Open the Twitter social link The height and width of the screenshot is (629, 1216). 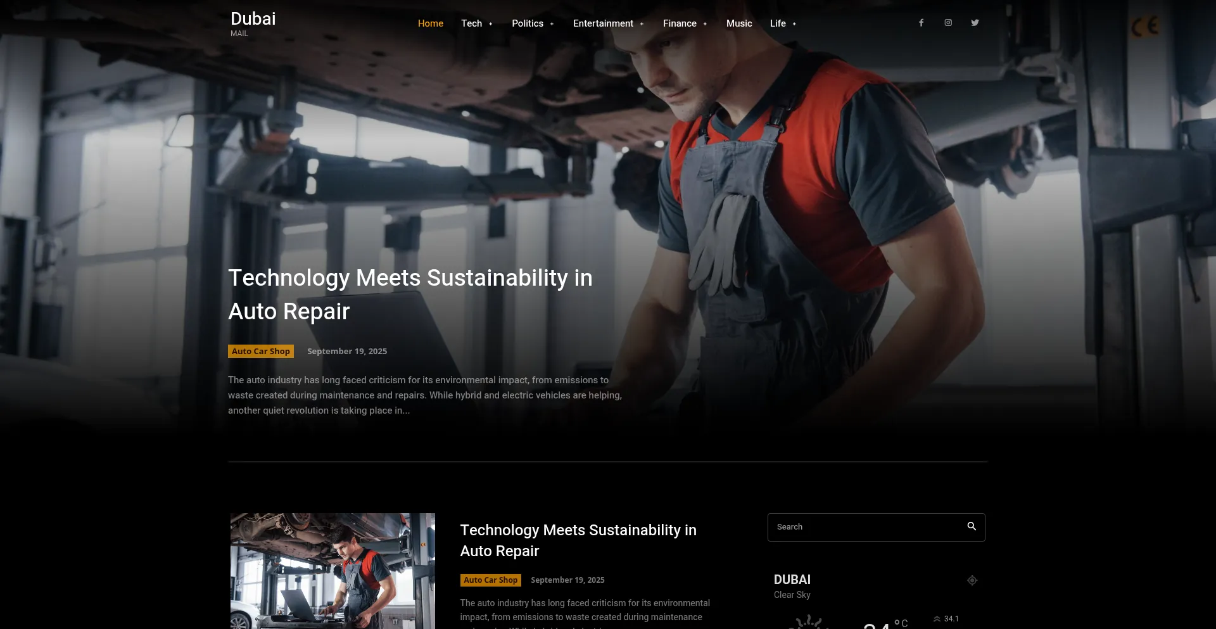(x=975, y=23)
